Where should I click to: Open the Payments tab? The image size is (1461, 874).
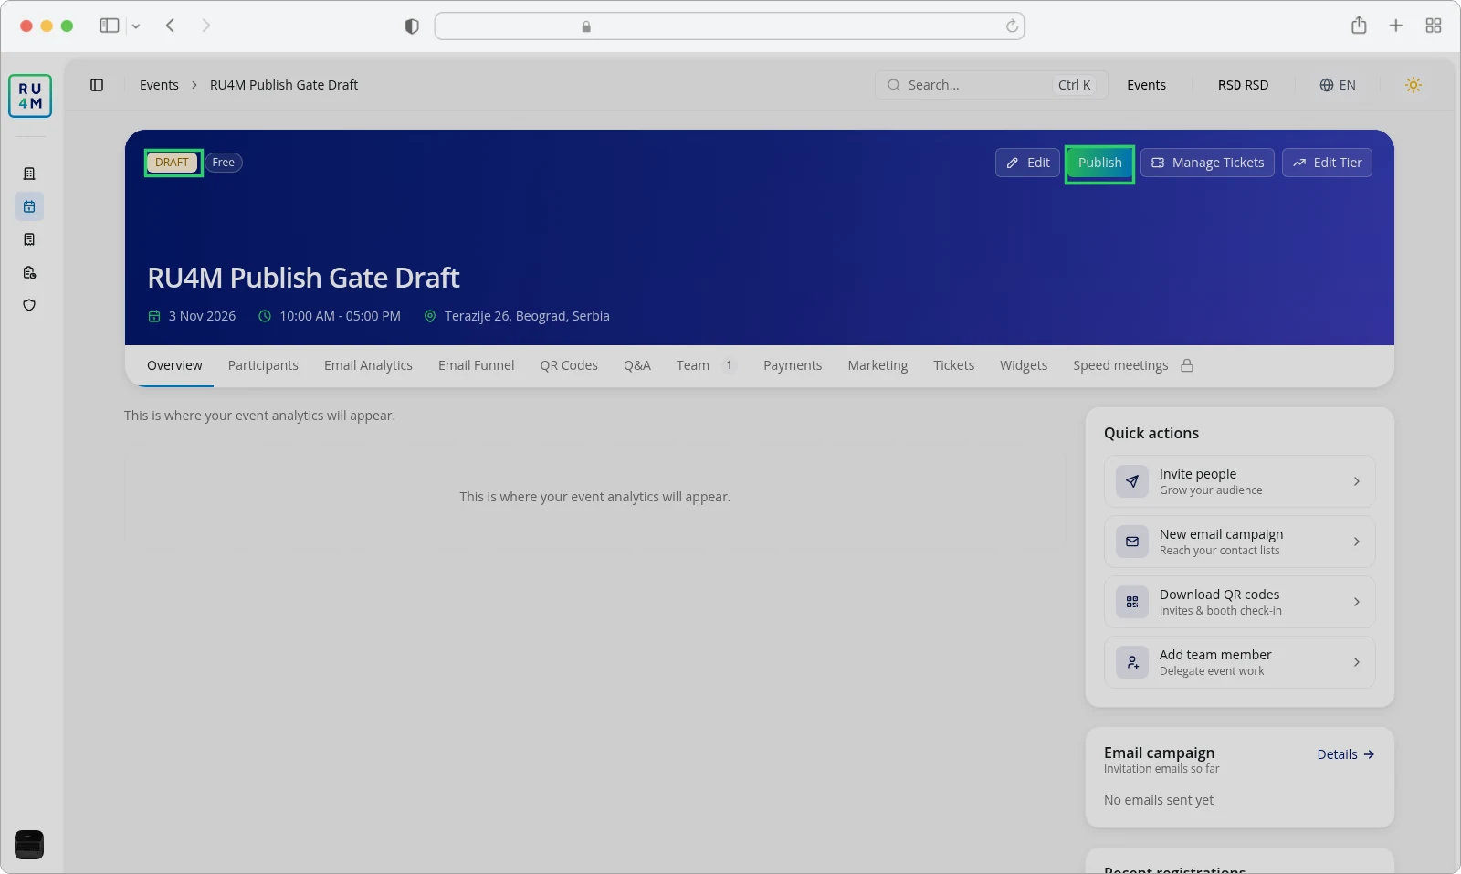793,365
